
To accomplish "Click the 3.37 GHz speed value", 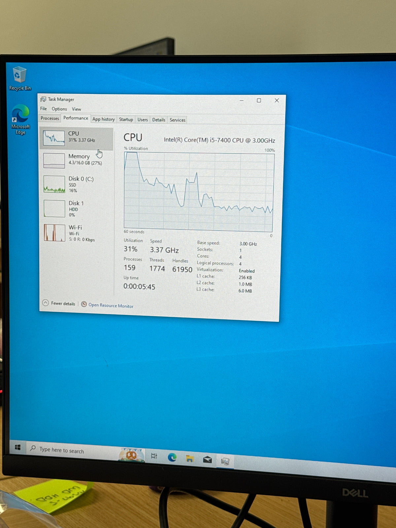I will [164, 250].
